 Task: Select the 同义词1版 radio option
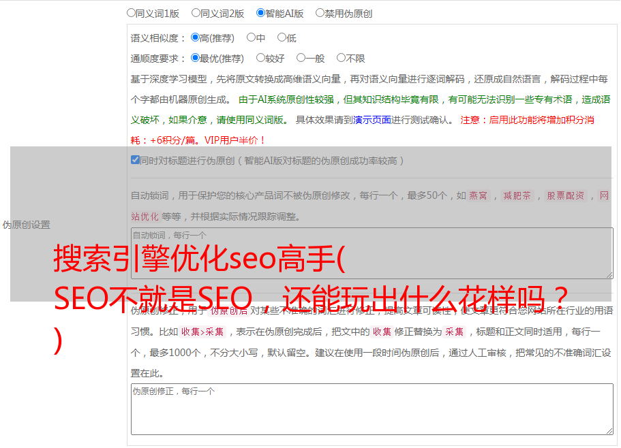[x=131, y=13]
